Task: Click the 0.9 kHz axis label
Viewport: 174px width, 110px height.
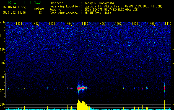Action: pos(2,63)
